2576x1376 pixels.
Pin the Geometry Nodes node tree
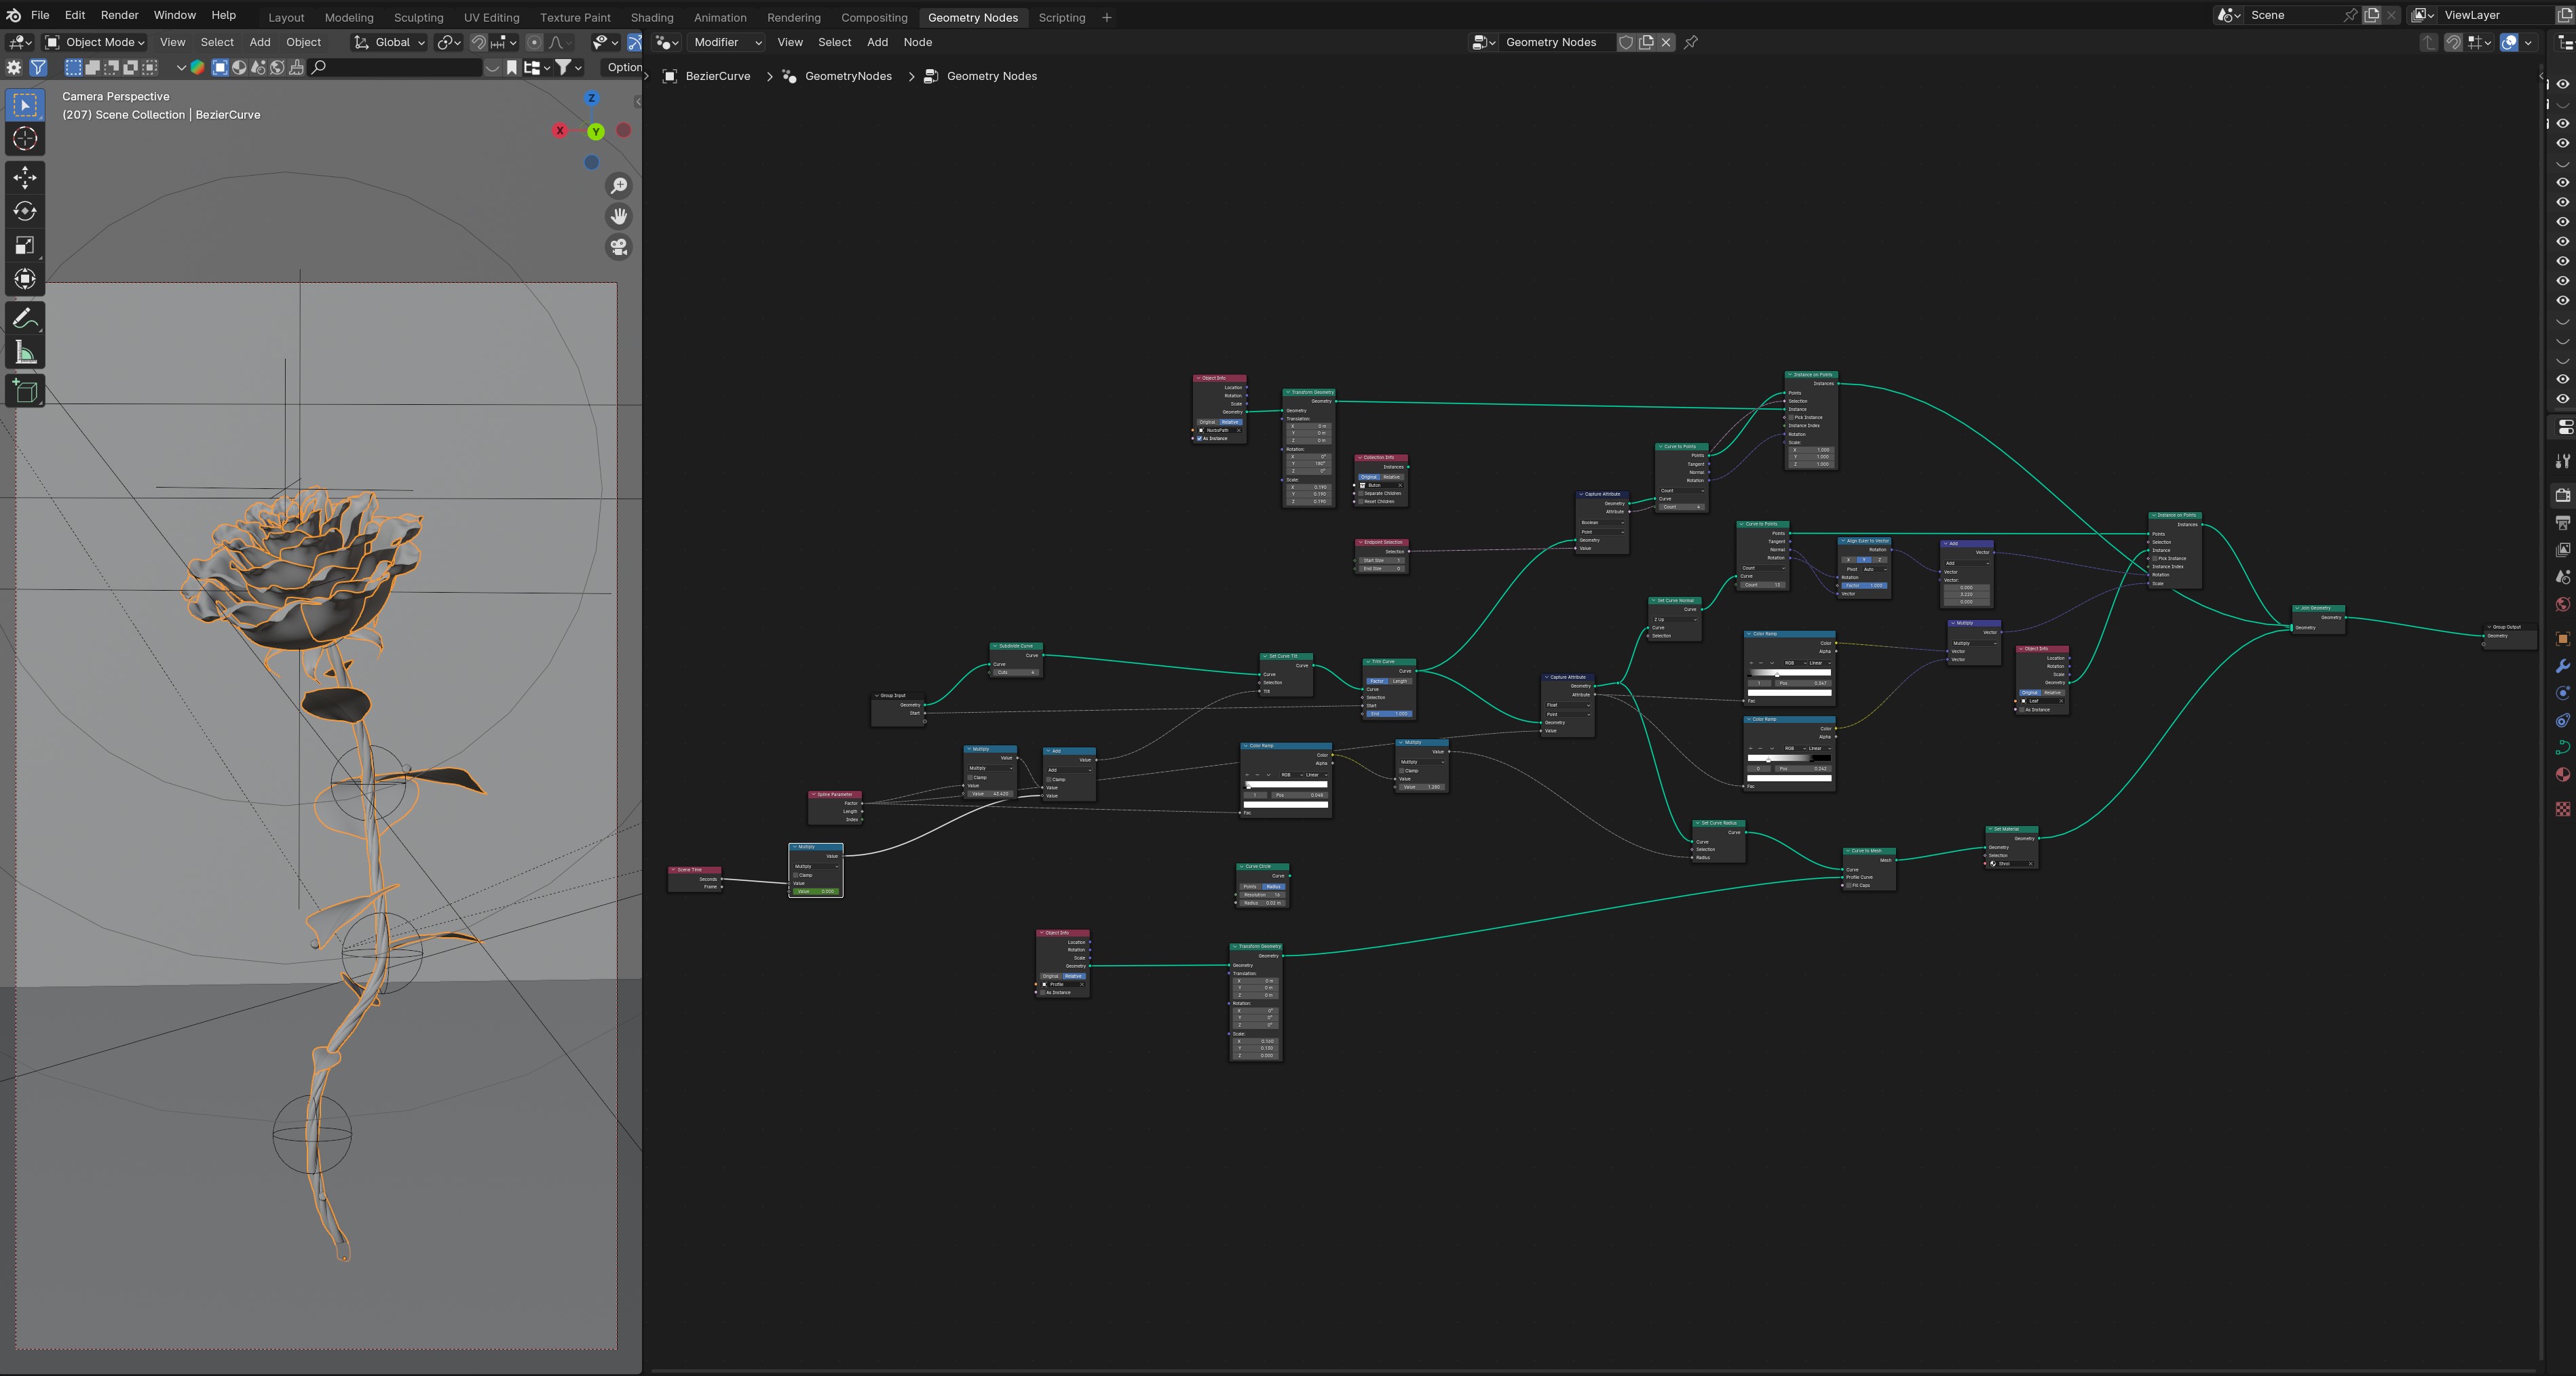coord(1691,42)
